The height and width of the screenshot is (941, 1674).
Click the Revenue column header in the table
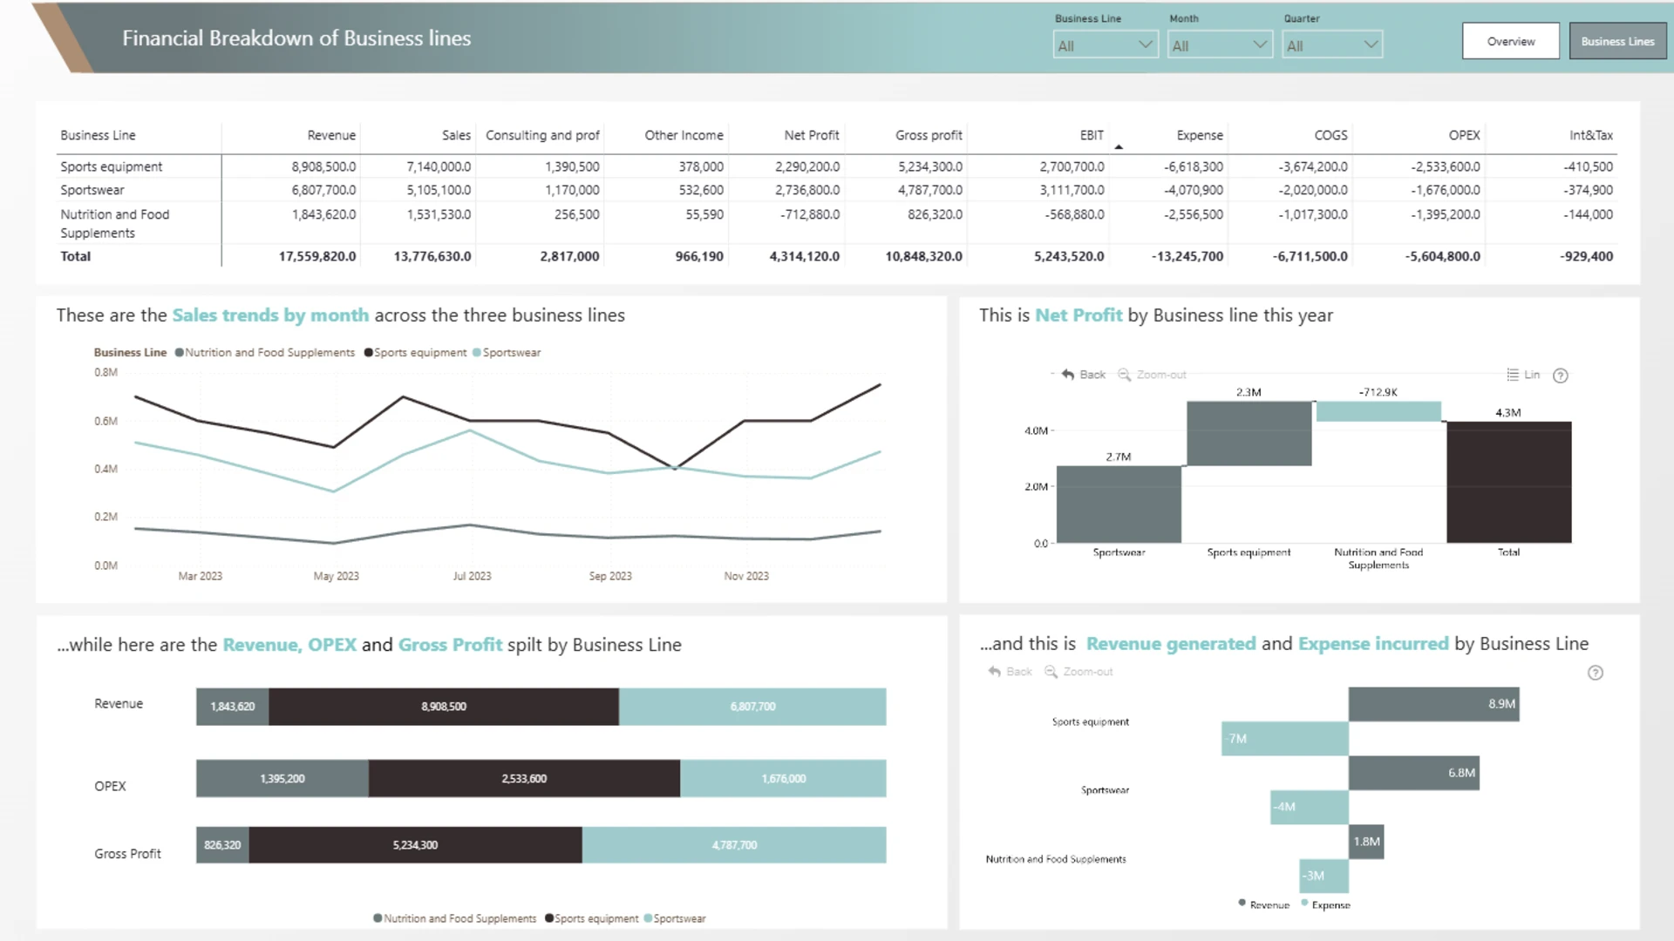pyautogui.click(x=331, y=135)
